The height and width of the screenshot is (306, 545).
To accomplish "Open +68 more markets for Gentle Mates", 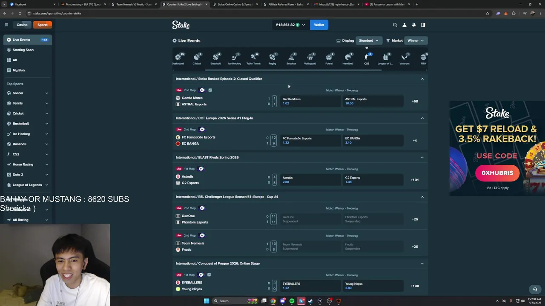I will point(415,101).
